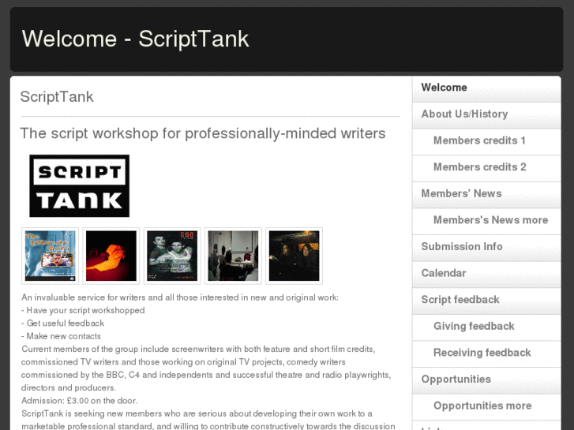Image resolution: width=574 pixels, height=430 pixels.
Task: Go to Giving feedback page
Action: (x=486, y=327)
